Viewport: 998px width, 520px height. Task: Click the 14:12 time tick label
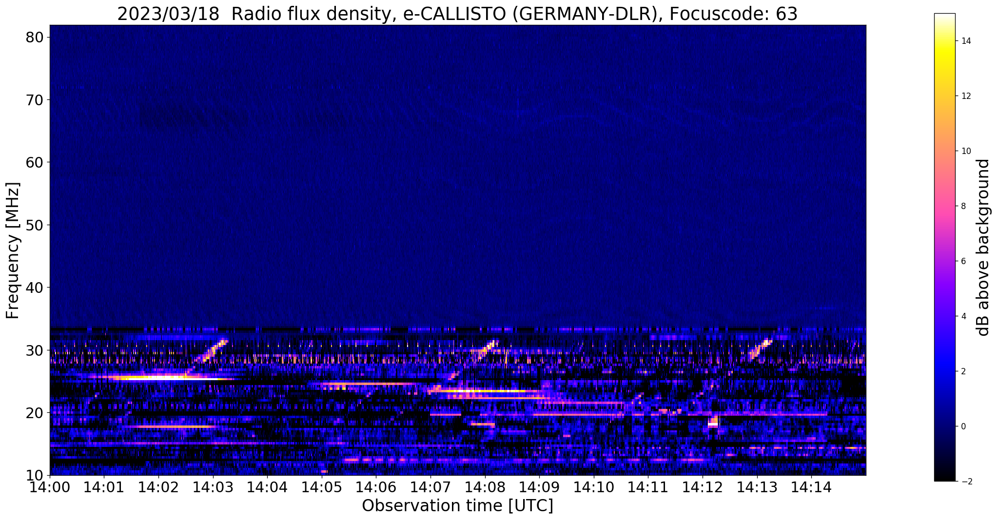703,487
